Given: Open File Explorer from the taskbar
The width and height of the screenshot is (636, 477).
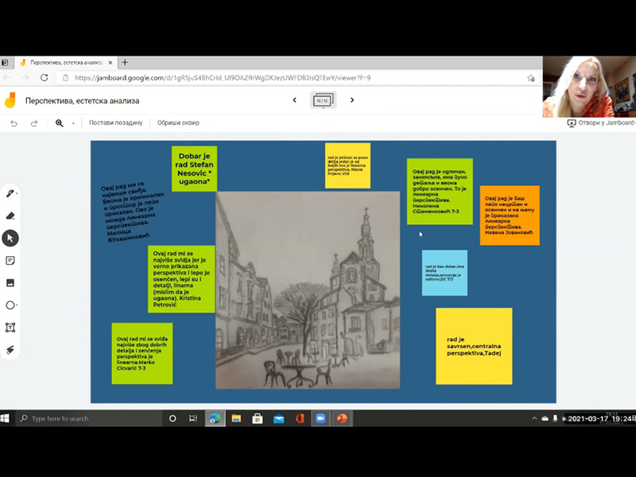Looking at the screenshot, I should pyautogui.click(x=236, y=418).
